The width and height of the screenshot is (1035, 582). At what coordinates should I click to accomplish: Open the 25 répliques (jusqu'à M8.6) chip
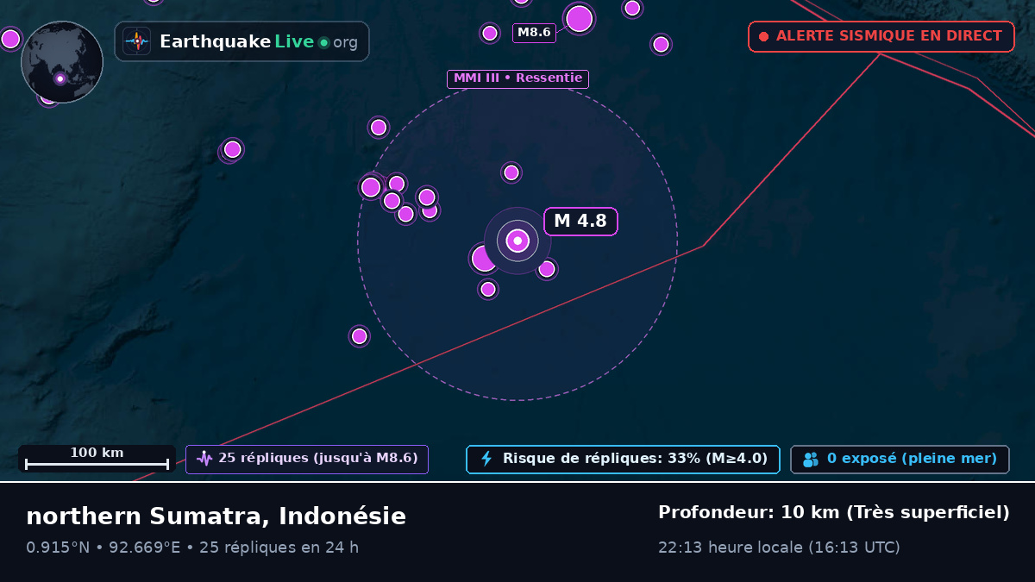tap(307, 459)
